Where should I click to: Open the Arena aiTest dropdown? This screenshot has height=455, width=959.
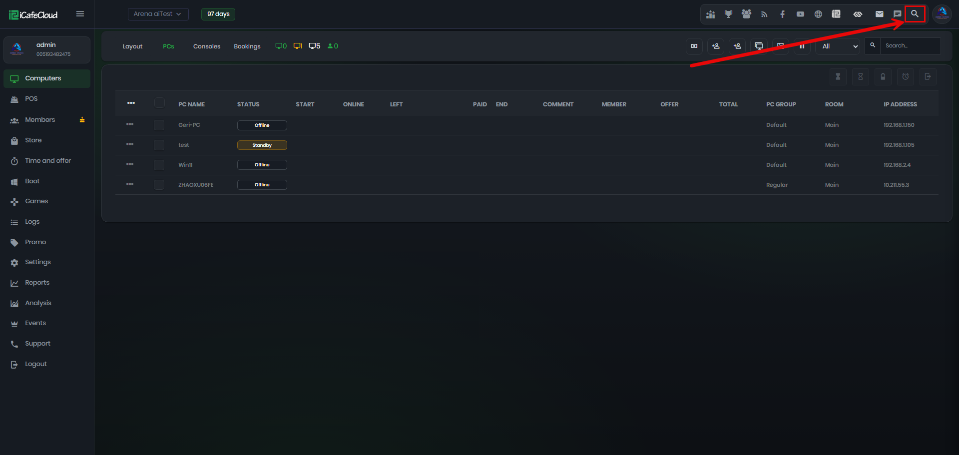158,14
